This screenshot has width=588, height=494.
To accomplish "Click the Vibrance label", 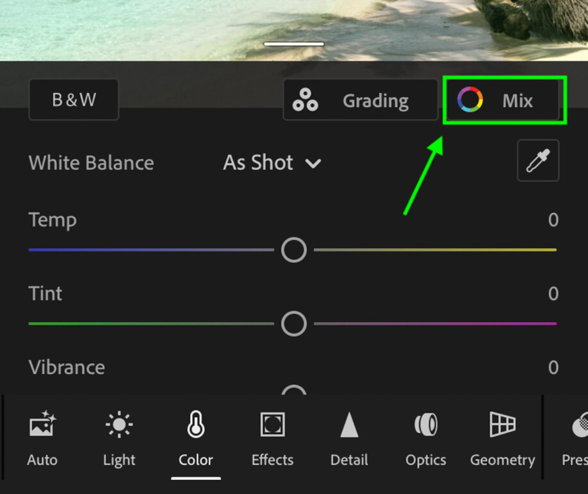I will click(66, 367).
